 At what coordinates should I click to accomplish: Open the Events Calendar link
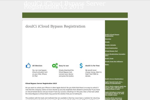click(x=110, y=45)
